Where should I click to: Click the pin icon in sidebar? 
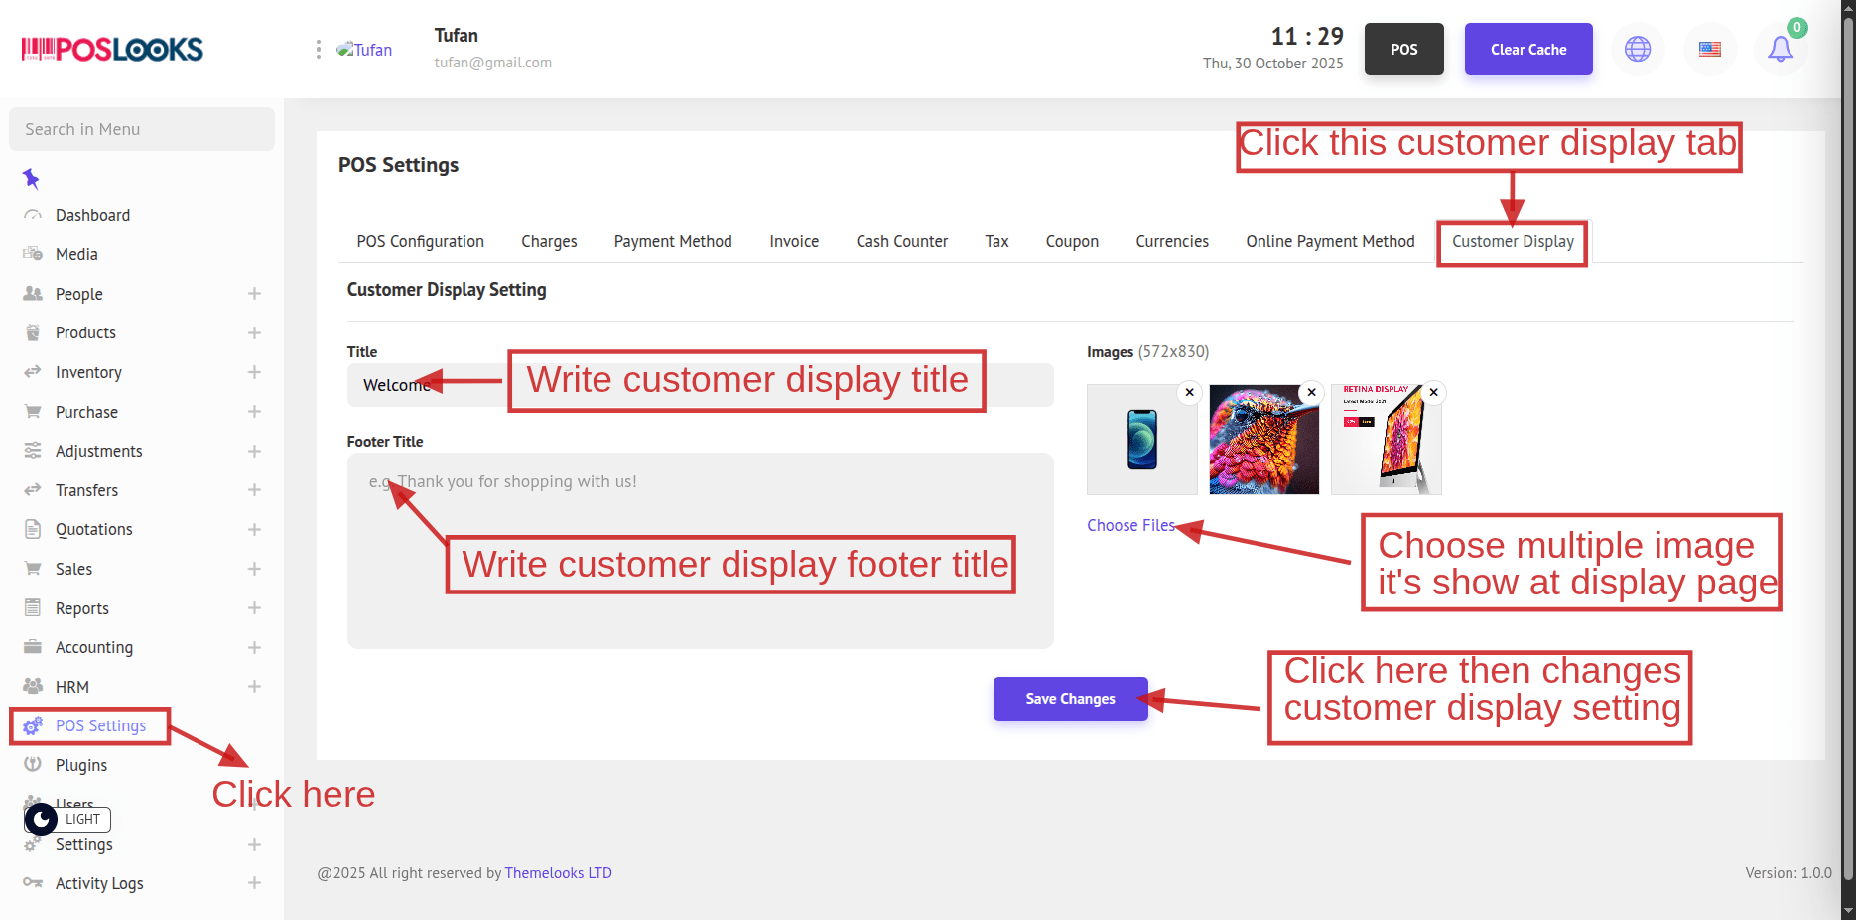coord(31,179)
